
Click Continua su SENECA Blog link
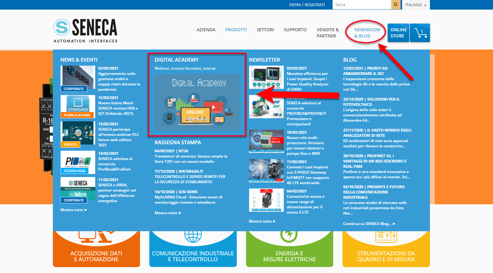(x=369, y=224)
